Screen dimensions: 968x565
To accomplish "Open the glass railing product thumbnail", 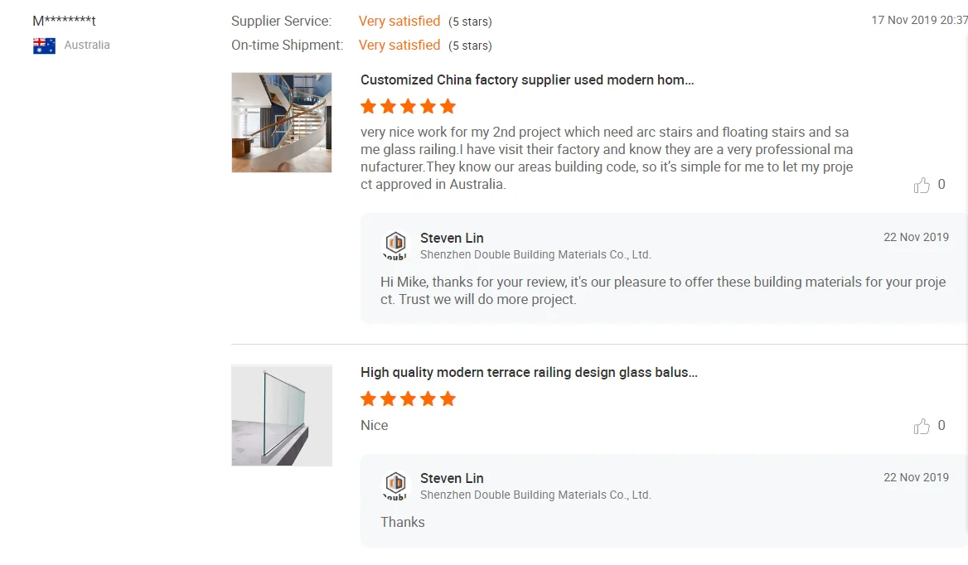I will point(282,415).
